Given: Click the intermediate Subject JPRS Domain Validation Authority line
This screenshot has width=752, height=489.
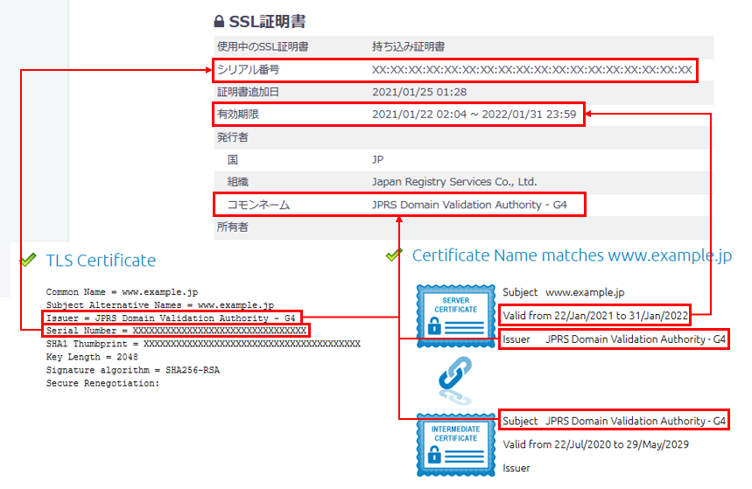Looking at the screenshot, I should 614,421.
